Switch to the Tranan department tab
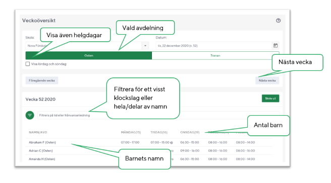Screen dimensions: 331x183 tap(215, 55)
